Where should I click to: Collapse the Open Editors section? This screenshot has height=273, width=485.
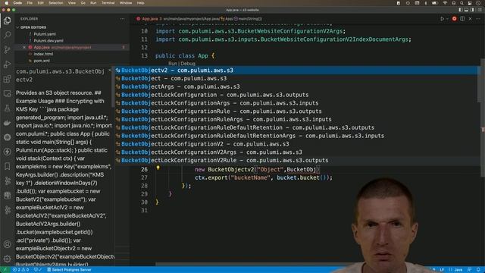tap(33, 27)
